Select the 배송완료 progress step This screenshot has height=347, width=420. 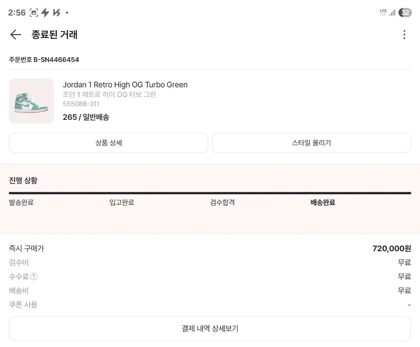click(x=323, y=202)
